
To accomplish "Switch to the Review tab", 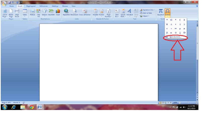I will tap(65, 6).
